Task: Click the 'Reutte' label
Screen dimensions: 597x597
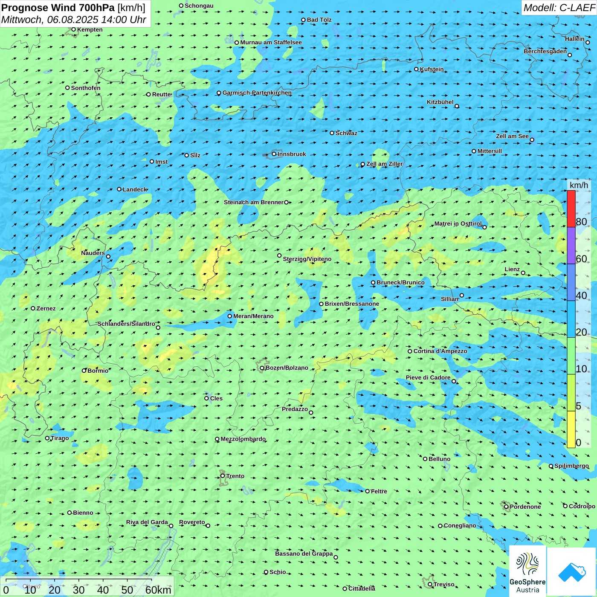Action: coord(161,94)
